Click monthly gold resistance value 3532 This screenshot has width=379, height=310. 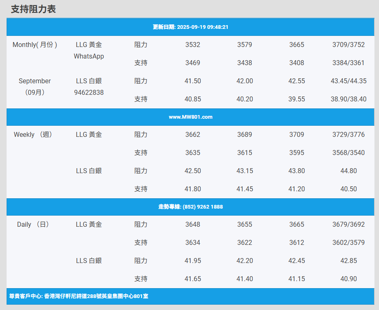[193, 45]
